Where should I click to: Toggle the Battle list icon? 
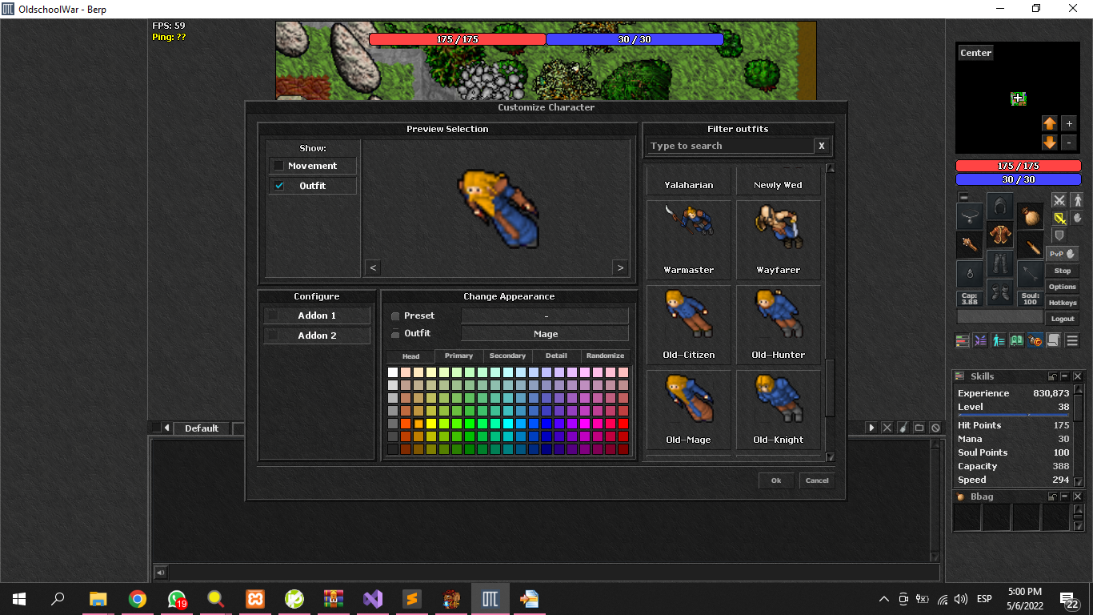pyautogui.click(x=981, y=340)
